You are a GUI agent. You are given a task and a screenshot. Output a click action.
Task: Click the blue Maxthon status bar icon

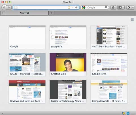pos(128,113)
